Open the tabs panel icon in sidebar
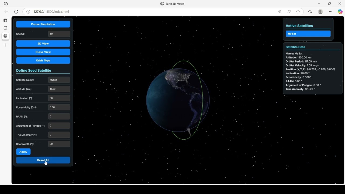The width and height of the screenshot is (345, 194). pyautogui.click(x=5, y=20)
